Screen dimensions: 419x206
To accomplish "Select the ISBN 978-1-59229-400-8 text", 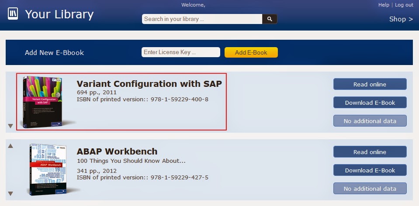I will pyautogui.click(x=179, y=100).
